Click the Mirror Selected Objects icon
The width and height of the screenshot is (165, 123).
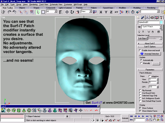pyautogui.click(x=128, y=12)
